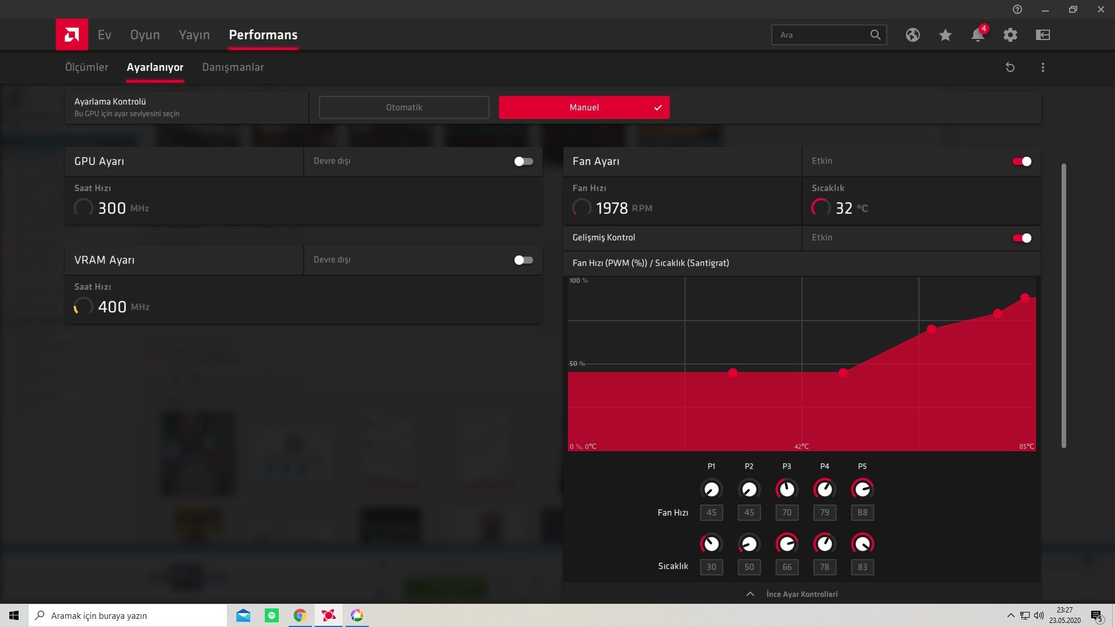Click the AMD Radeon logo icon
1115x627 pixels.
coord(71,35)
